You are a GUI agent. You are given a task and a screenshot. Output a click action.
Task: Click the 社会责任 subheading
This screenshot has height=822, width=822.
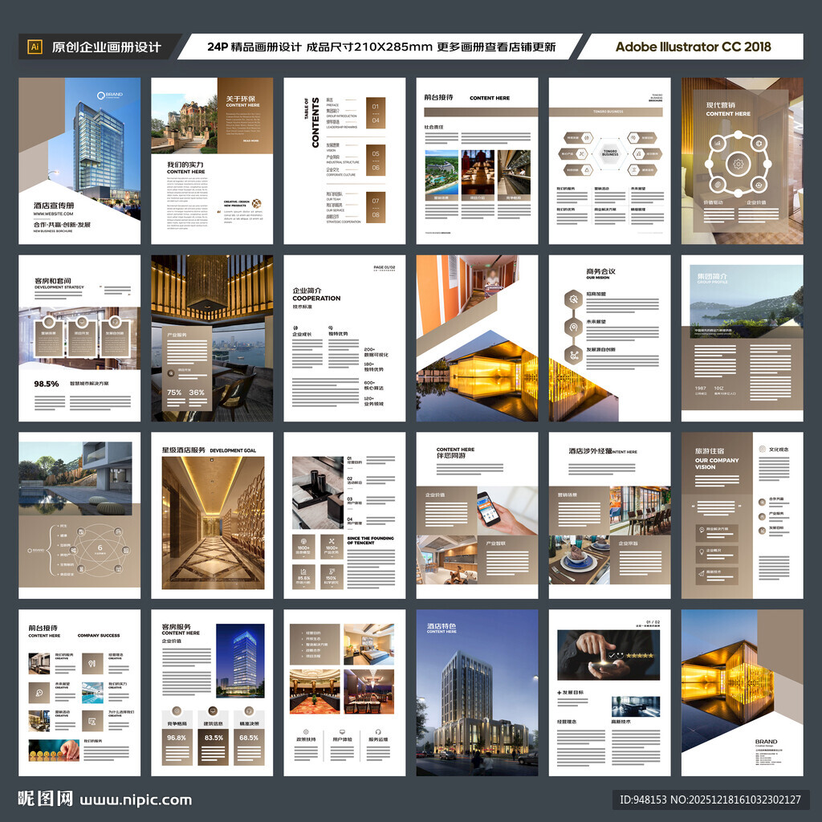tap(433, 127)
